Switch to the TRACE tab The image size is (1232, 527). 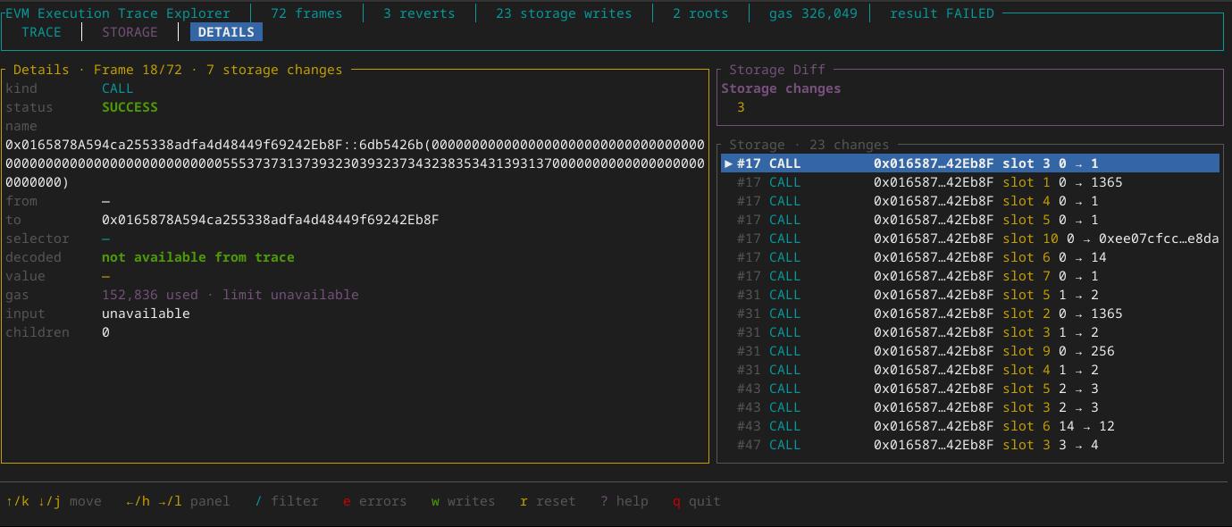point(42,32)
